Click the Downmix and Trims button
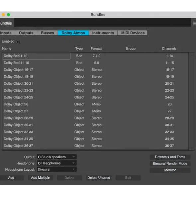196x197 pixels. tap(170, 157)
